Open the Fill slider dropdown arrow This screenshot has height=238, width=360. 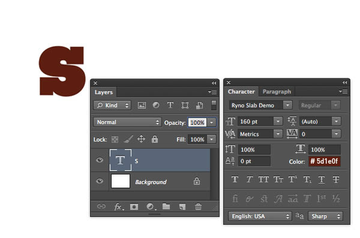click(211, 139)
